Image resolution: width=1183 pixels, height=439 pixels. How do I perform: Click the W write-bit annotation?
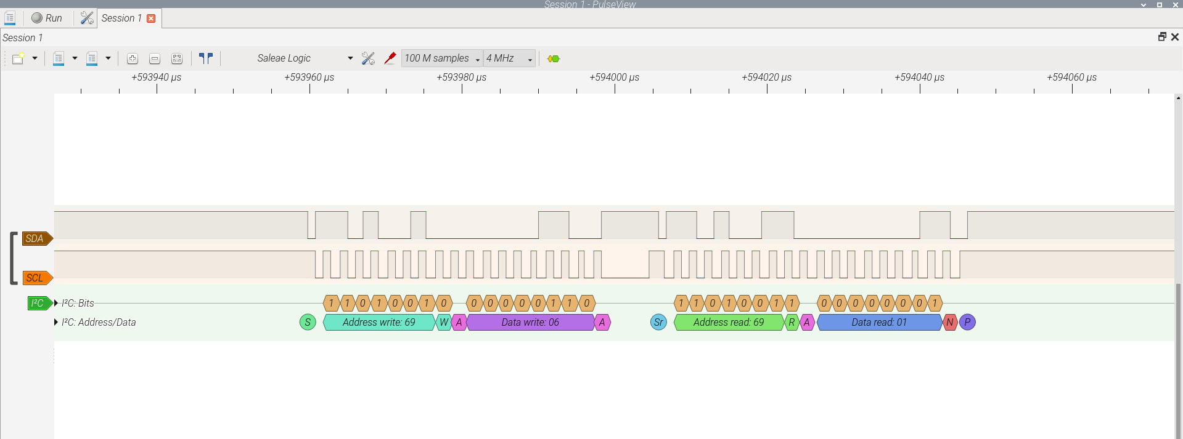[444, 322]
